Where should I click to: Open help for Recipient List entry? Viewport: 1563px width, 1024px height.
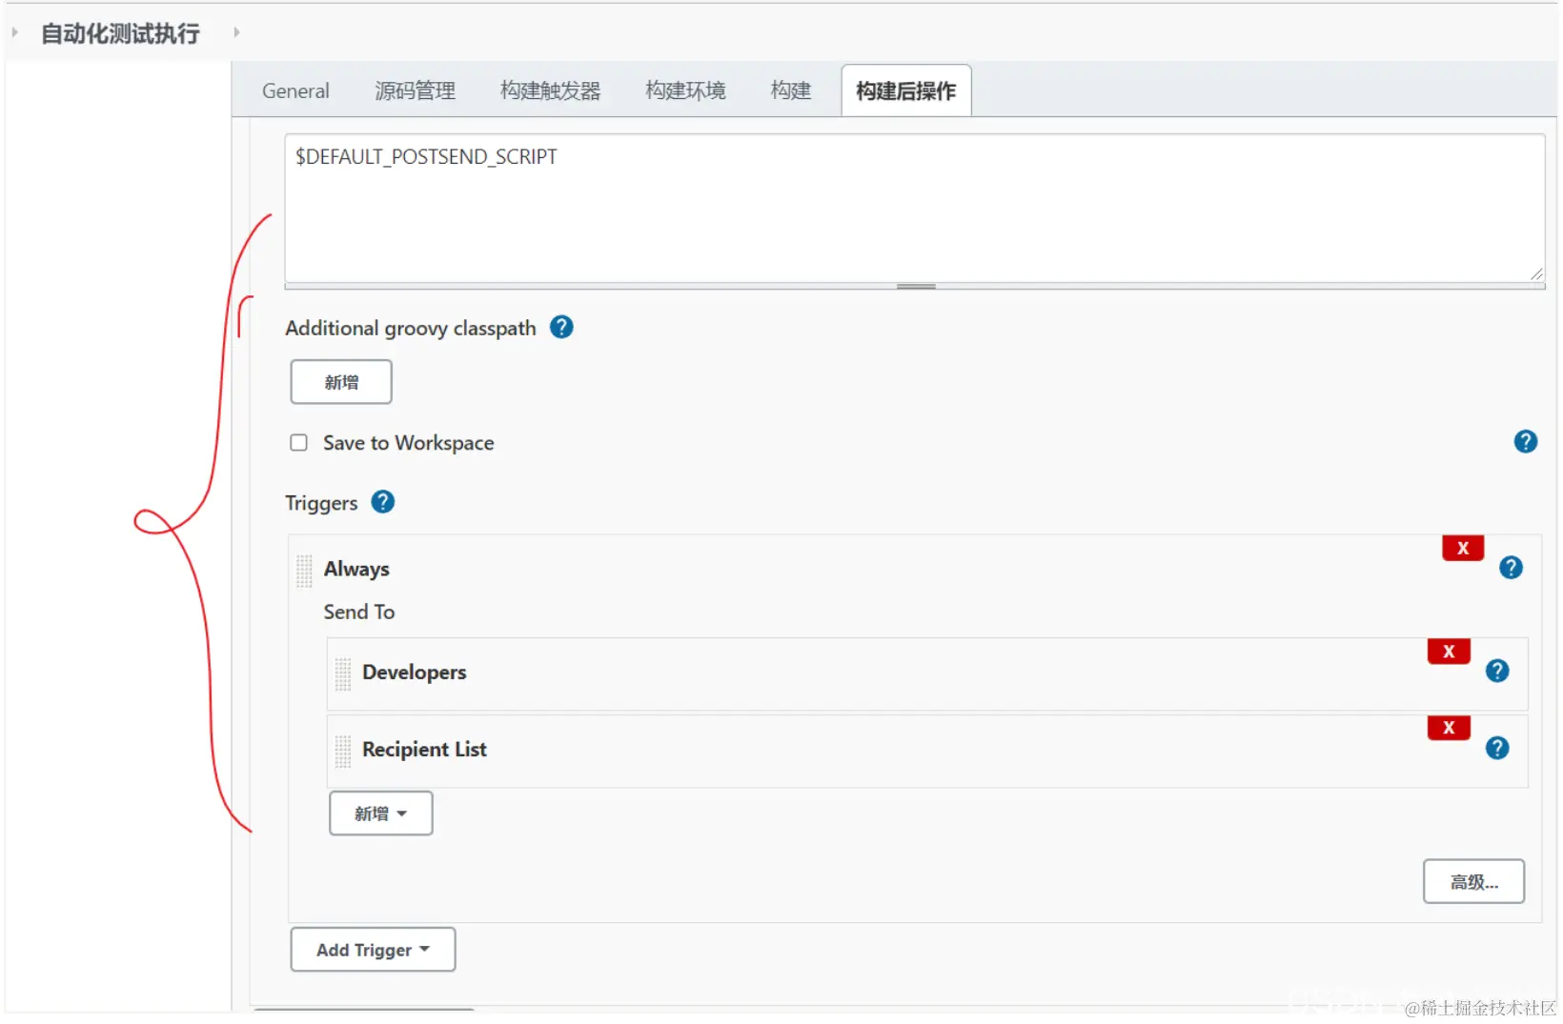pos(1497,749)
